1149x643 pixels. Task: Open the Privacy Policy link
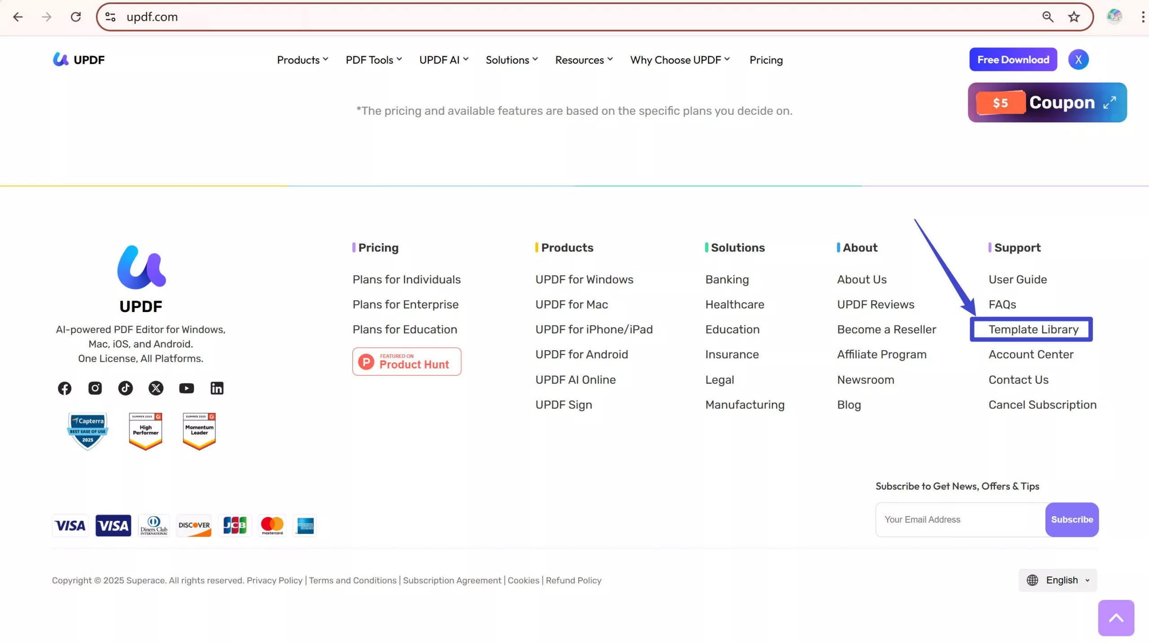coord(275,580)
